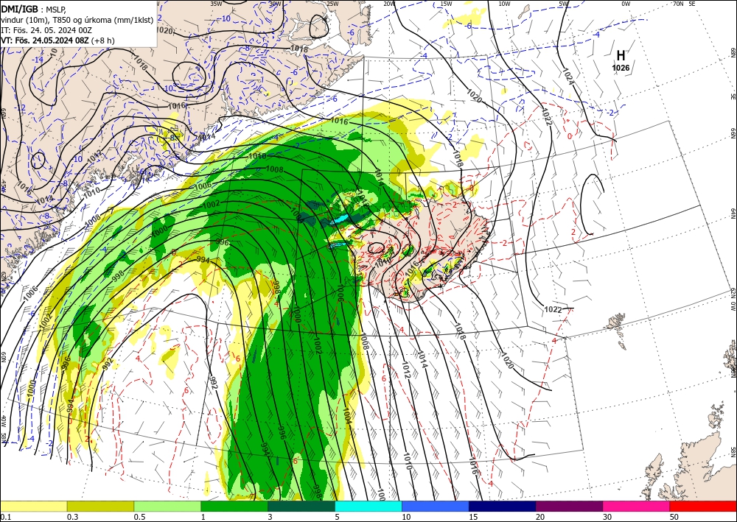Viewport: 737px width, 522px height.
Task: Click the "15" legend value under color bar
Action: (473, 517)
